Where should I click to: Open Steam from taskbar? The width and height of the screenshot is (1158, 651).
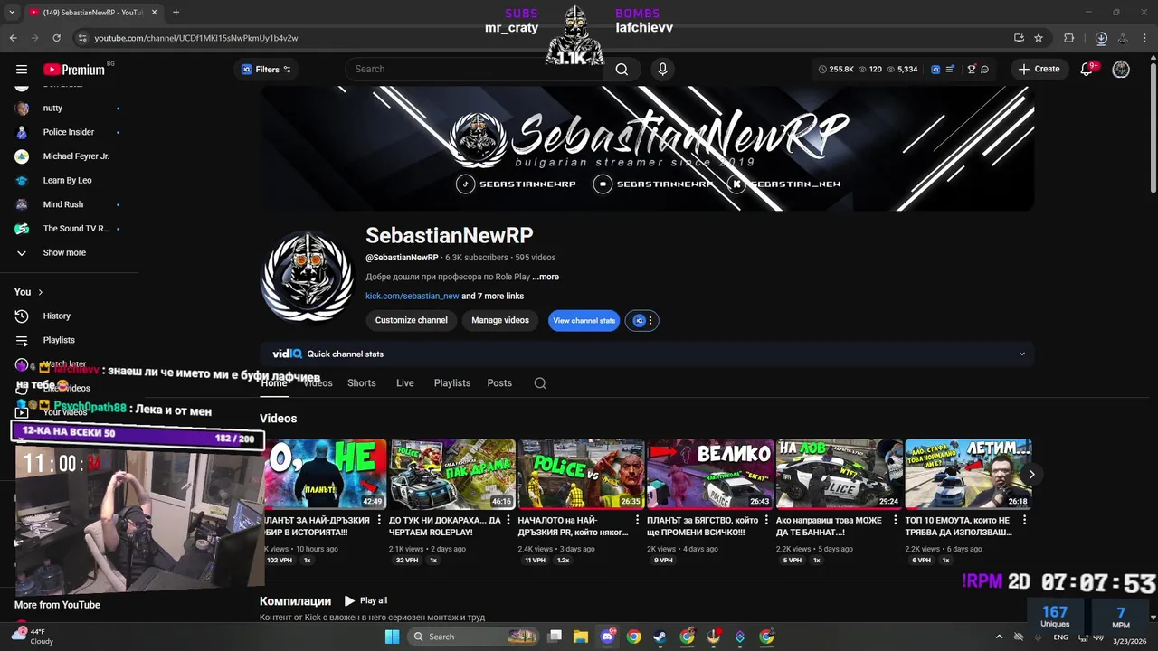(660, 637)
